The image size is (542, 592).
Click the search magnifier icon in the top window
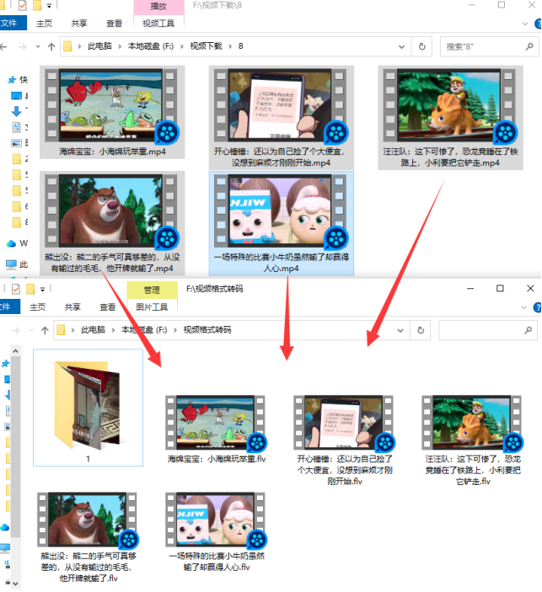pos(529,46)
